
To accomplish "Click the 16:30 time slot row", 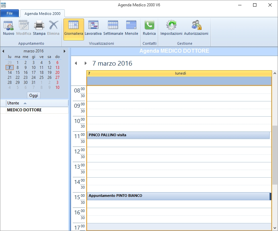I will (x=179, y=219).
